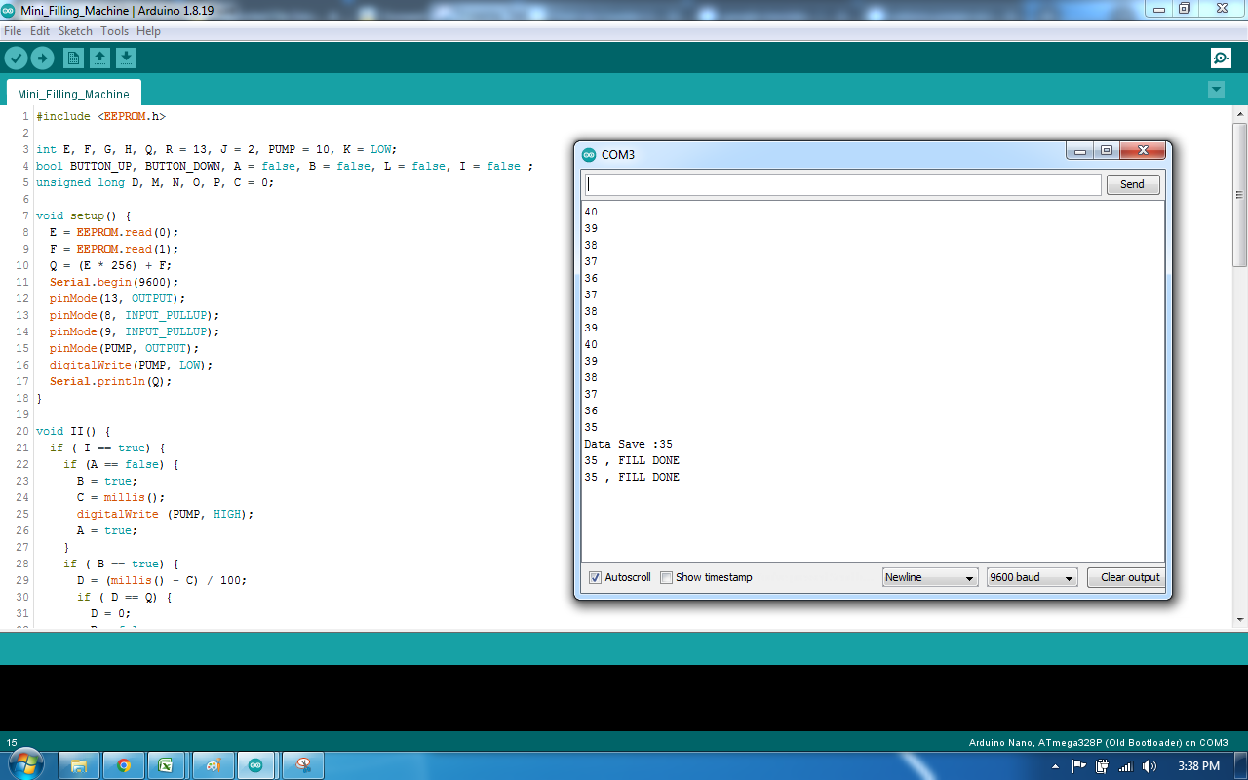Click the volume speaker tray icon

coord(1150,766)
